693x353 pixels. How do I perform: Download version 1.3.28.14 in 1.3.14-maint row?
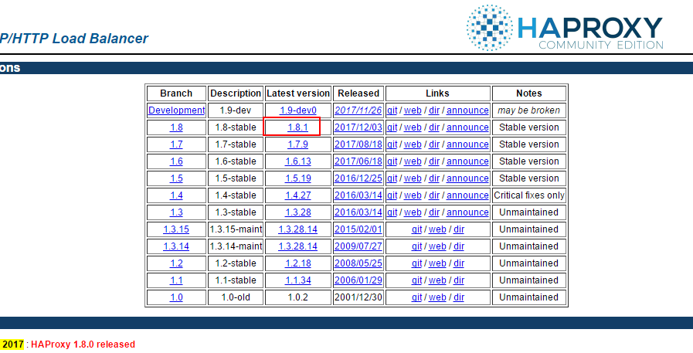pyautogui.click(x=298, y=246)
